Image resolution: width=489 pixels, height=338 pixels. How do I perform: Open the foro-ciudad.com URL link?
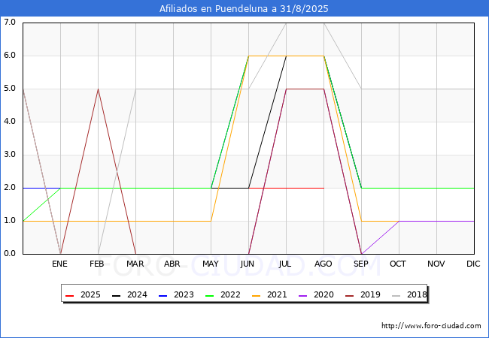[431, 326]
